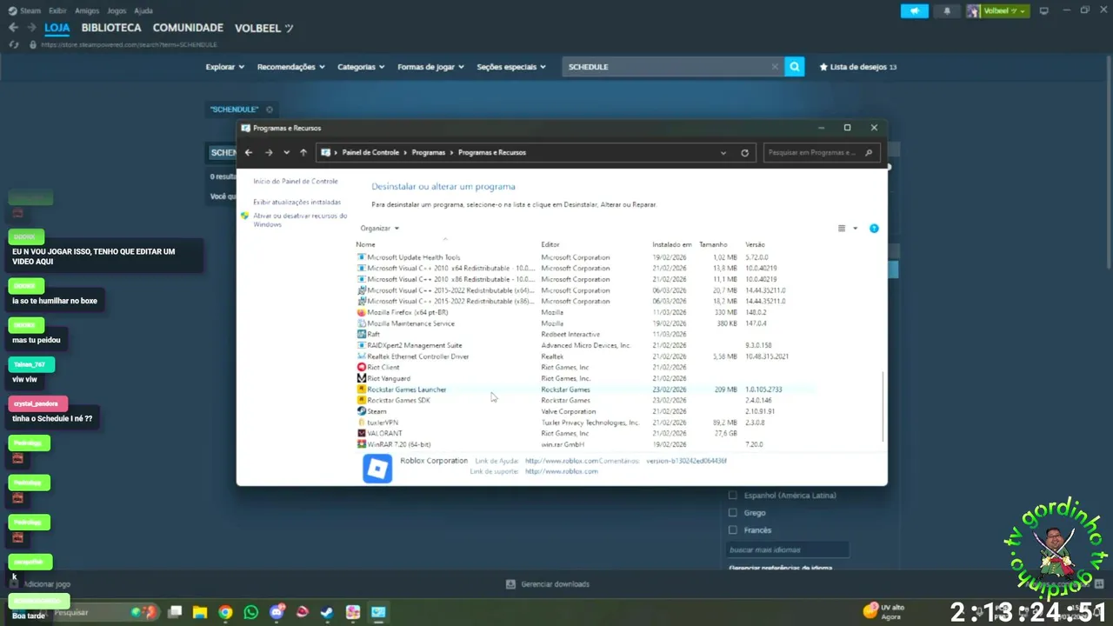The image size is (1113, 626).
Task: Expand the Seções especiais dropdown
Action: (x=511, y=67)
